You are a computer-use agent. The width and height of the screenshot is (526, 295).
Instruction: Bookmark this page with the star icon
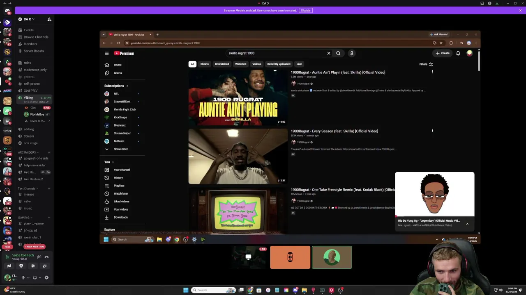click(441, 43)
